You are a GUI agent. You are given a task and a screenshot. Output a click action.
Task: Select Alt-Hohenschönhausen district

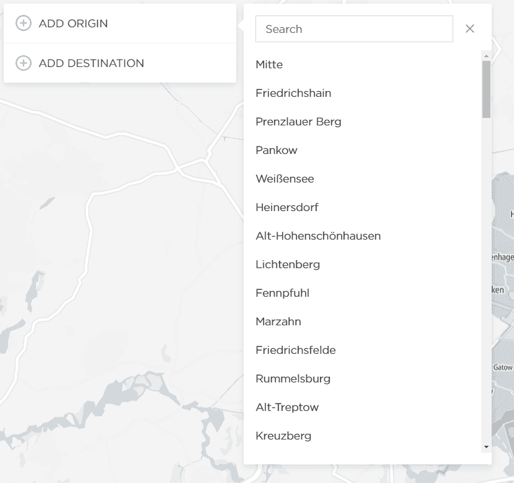pos(318,236)
